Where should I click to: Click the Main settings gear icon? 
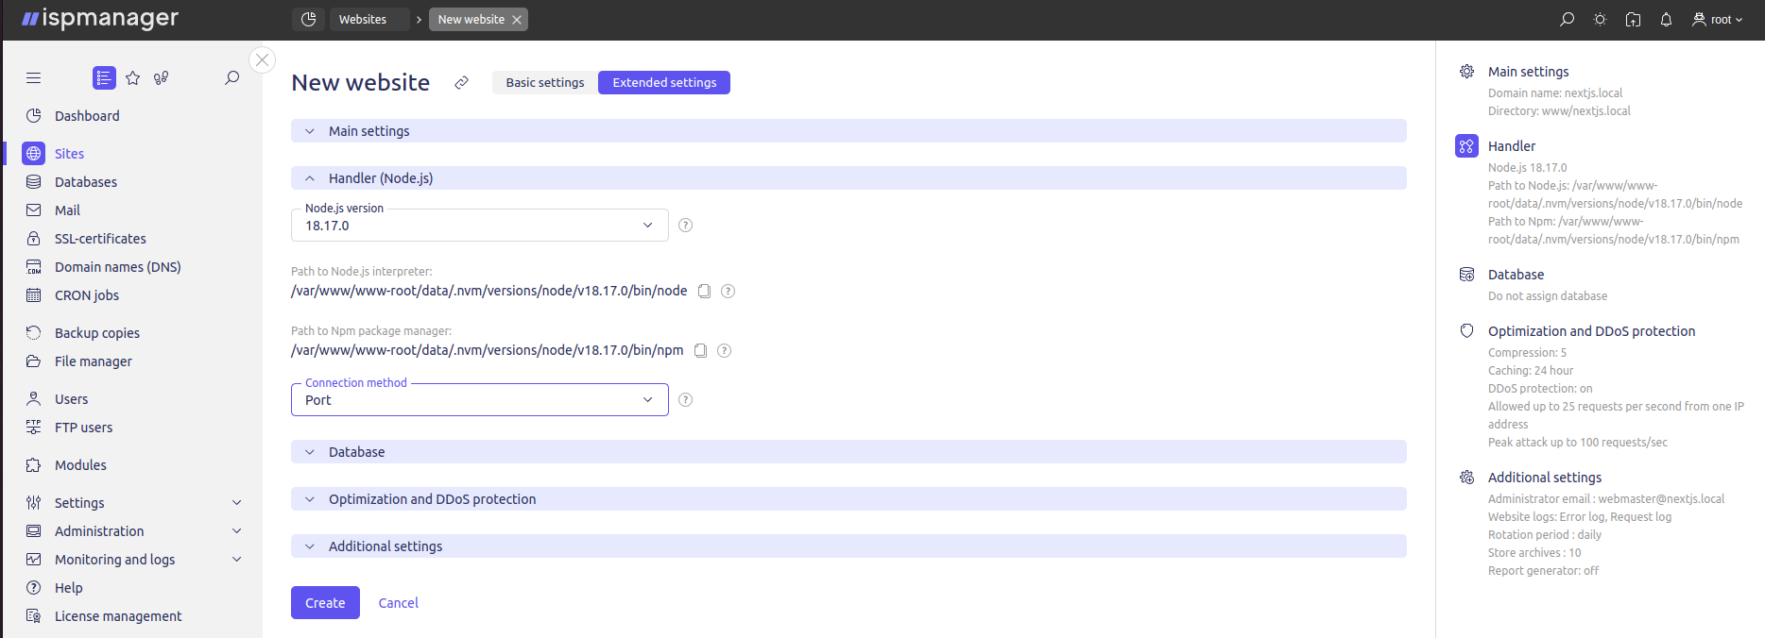click(1466, 72)
